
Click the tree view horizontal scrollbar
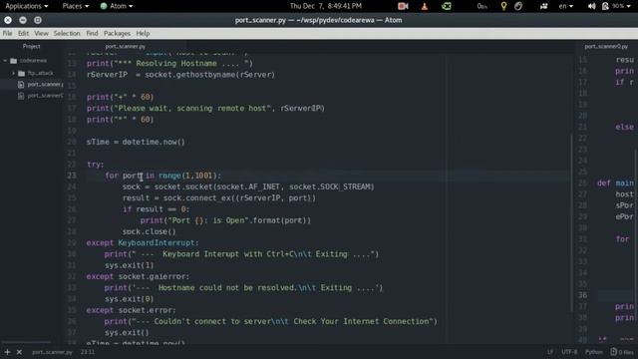(27, 342)
